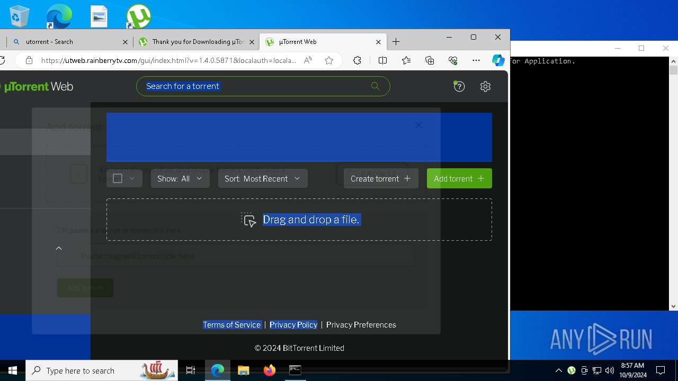Open the volume speaker tray icon
Screen dimensions: 678x381
610,370
